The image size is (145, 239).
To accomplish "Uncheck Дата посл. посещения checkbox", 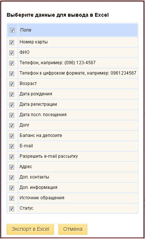I will tap(12, 115).
